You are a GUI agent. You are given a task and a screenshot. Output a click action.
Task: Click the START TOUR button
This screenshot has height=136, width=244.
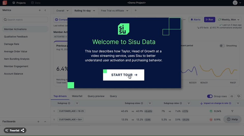tap(124, 75)
